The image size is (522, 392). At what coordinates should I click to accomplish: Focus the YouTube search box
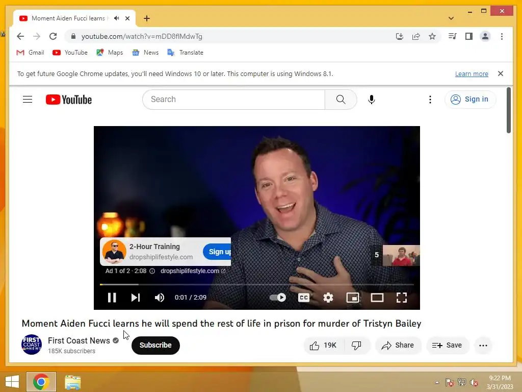click(x=233, y=100)
